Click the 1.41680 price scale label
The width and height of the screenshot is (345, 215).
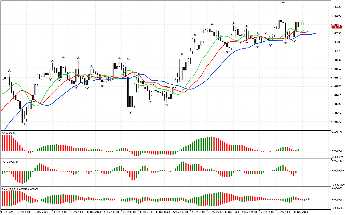337,77
